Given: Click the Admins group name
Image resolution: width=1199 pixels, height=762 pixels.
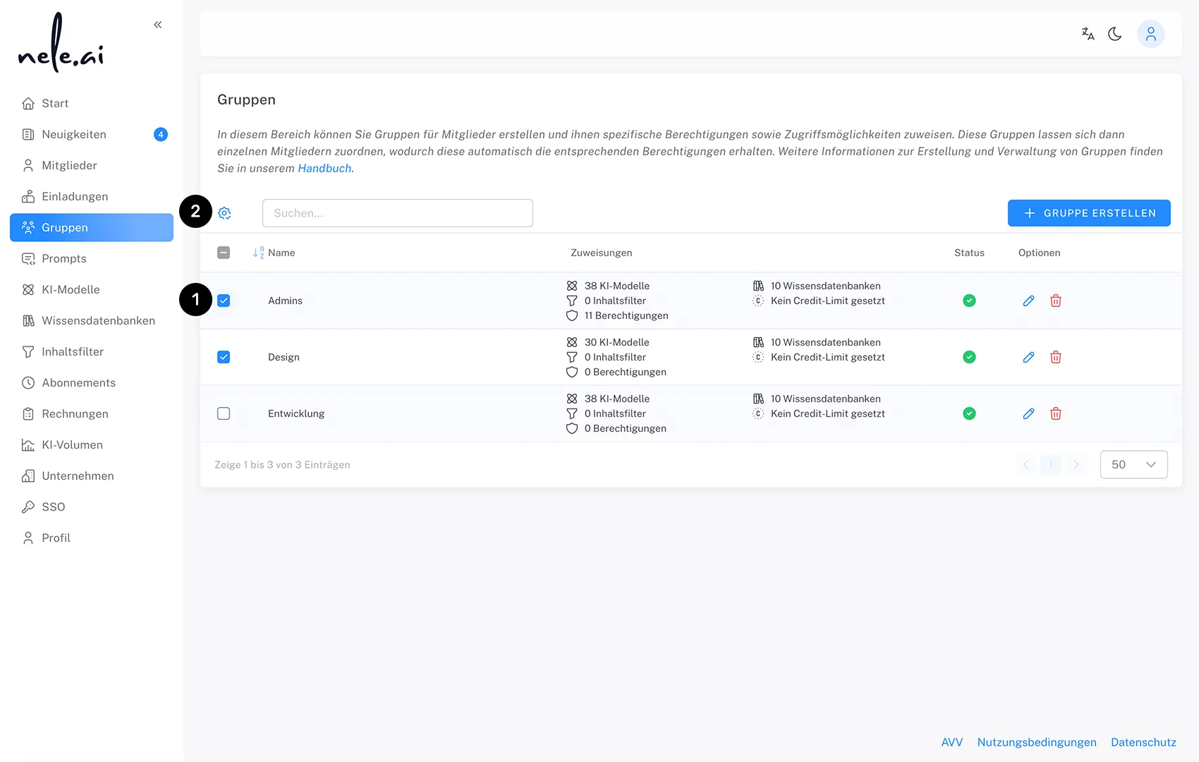Looking at the screenshot, I should [x=285, y=301].
